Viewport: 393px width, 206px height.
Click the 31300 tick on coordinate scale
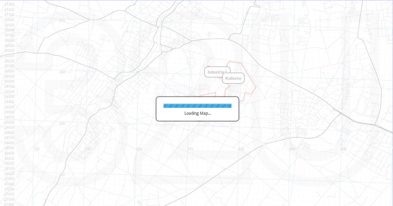coord(9,4)
